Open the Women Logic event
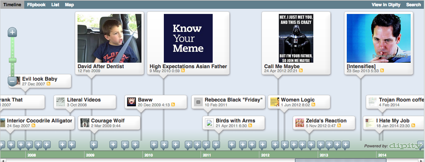Screen dimensions: 425x162 (298, 100)
